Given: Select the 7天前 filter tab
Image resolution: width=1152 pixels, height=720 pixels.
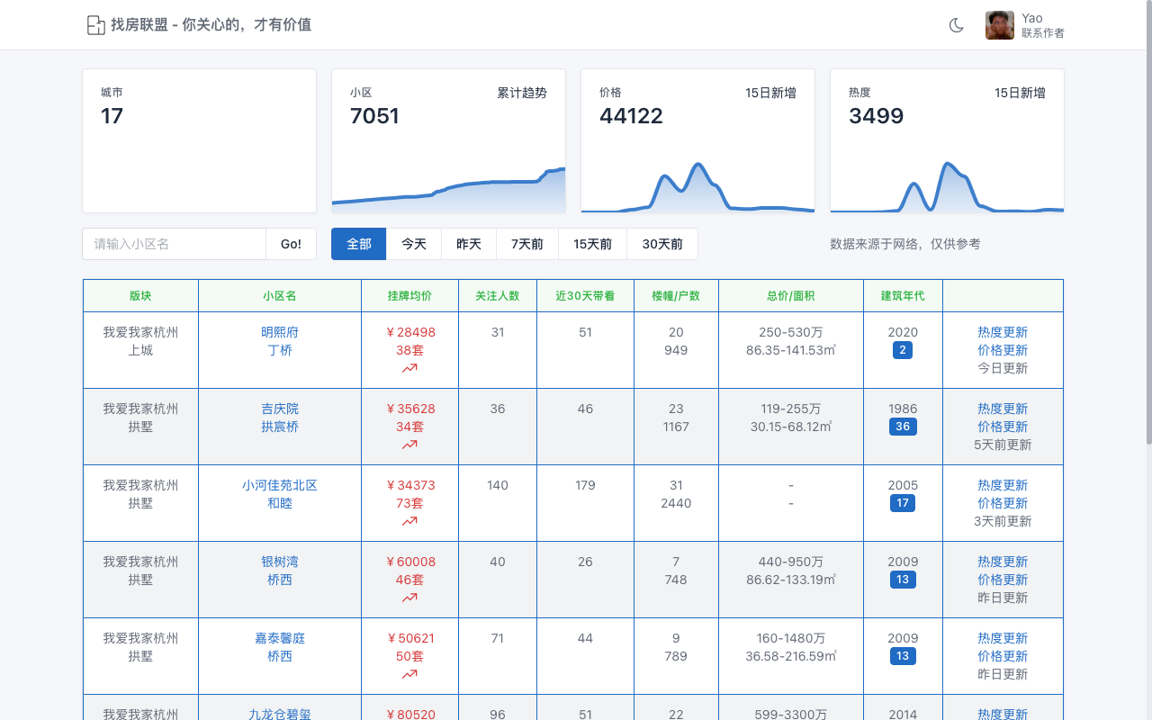Looking at the screenshot, I should pos(527,244).
